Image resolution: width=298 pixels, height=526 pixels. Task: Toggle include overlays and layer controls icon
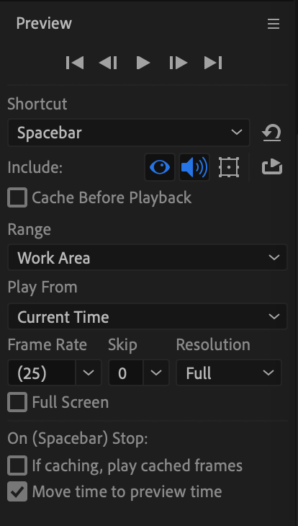pos(229,167)
